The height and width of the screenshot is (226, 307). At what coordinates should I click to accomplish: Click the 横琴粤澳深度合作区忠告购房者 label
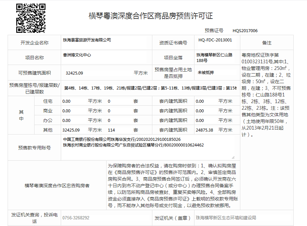point(57,186)
